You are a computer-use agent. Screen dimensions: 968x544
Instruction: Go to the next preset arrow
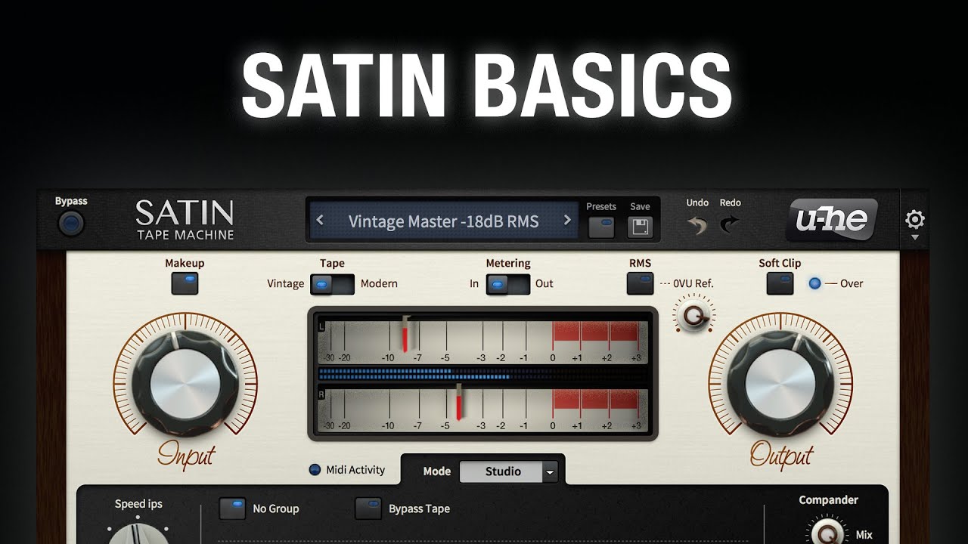[567, 220]
